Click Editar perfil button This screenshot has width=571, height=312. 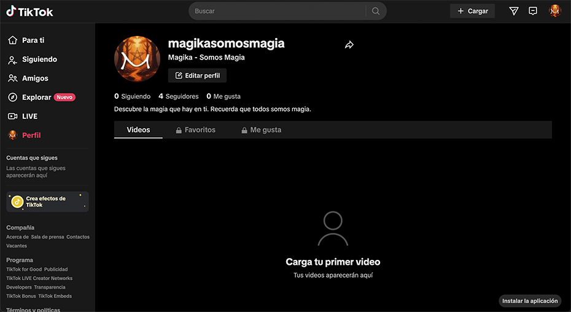tap(197, 75)
